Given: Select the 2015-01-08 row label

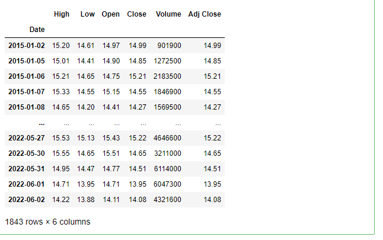Looking at the screenshot, I should tap(26, 107).
